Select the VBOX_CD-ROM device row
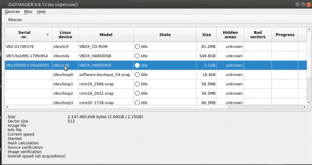Screen dimensions: 312x165 156,47
